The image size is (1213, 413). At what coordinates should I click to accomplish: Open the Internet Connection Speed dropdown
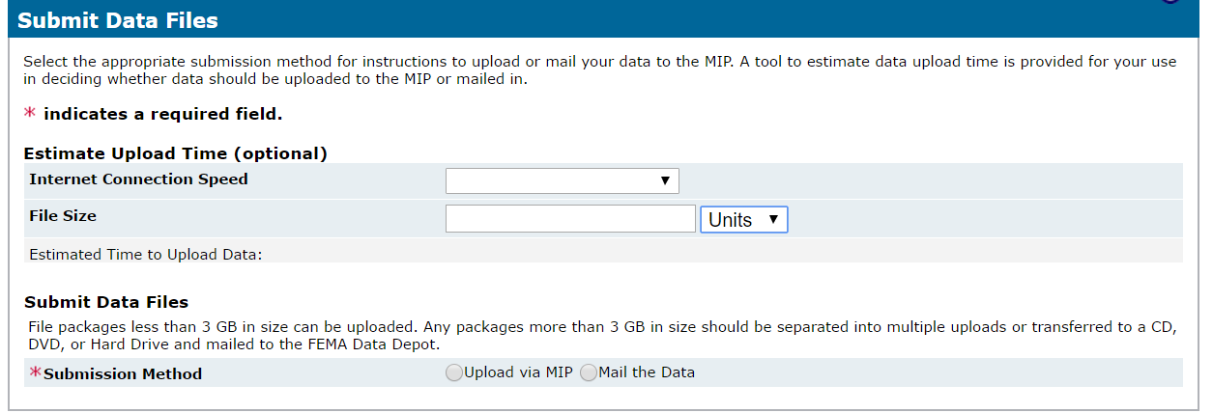[562, 180]
